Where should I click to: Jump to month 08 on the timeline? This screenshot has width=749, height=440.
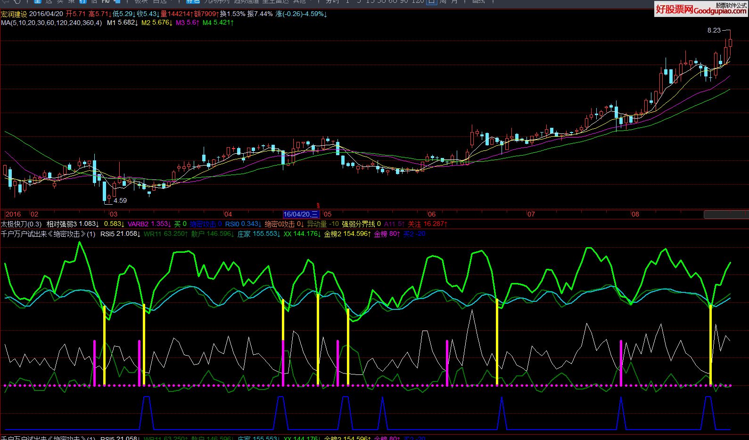click(635, 214)
